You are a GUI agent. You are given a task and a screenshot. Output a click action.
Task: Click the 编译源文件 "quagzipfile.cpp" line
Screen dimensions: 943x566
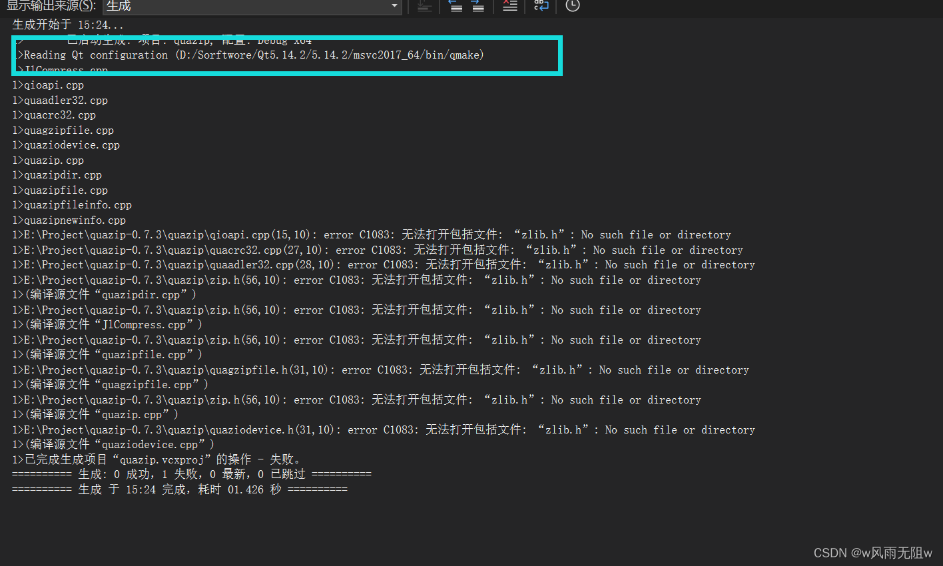[111, 385]
